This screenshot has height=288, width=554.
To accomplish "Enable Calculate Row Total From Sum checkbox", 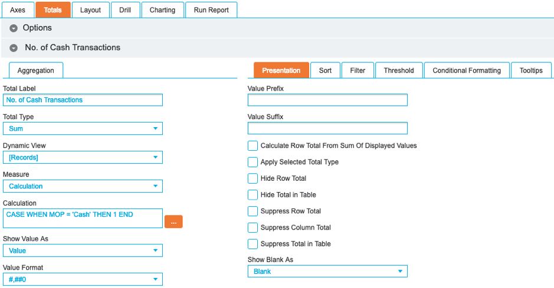I will pos(253,145).
